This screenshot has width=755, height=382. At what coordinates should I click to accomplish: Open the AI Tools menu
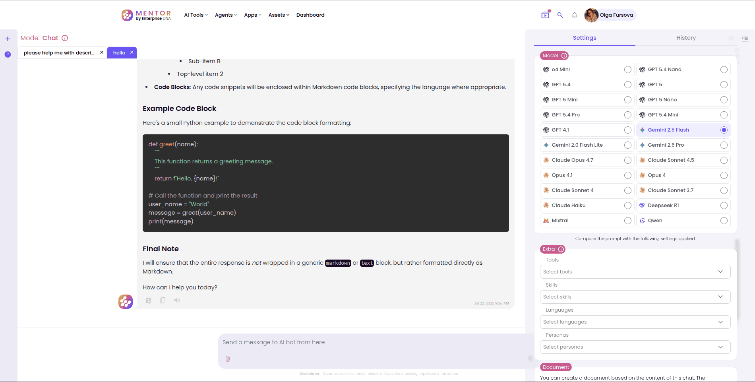coord(196,15)
